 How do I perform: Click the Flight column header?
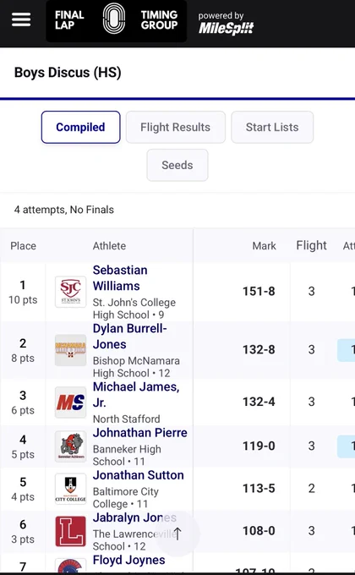(x=311, y=245)
